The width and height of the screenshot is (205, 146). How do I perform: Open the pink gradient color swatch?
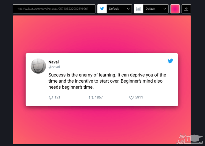tap(175, 9)
